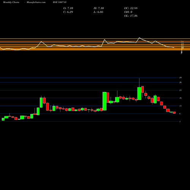Click the high value 'H: 7.10'
This screenshot has width=190, height=190.
[99, 8]
